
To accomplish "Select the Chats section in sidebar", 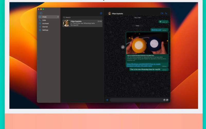I will tap(49, 17).
